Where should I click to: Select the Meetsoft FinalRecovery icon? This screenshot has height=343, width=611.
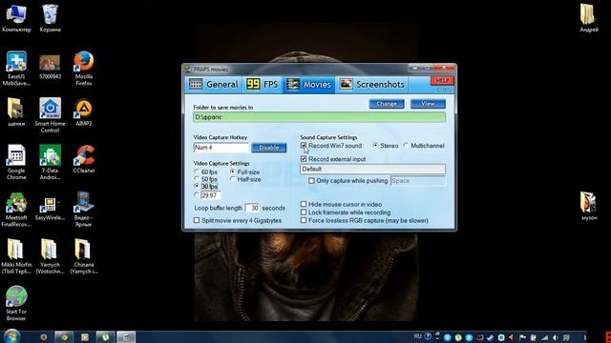tap(16, 209)
